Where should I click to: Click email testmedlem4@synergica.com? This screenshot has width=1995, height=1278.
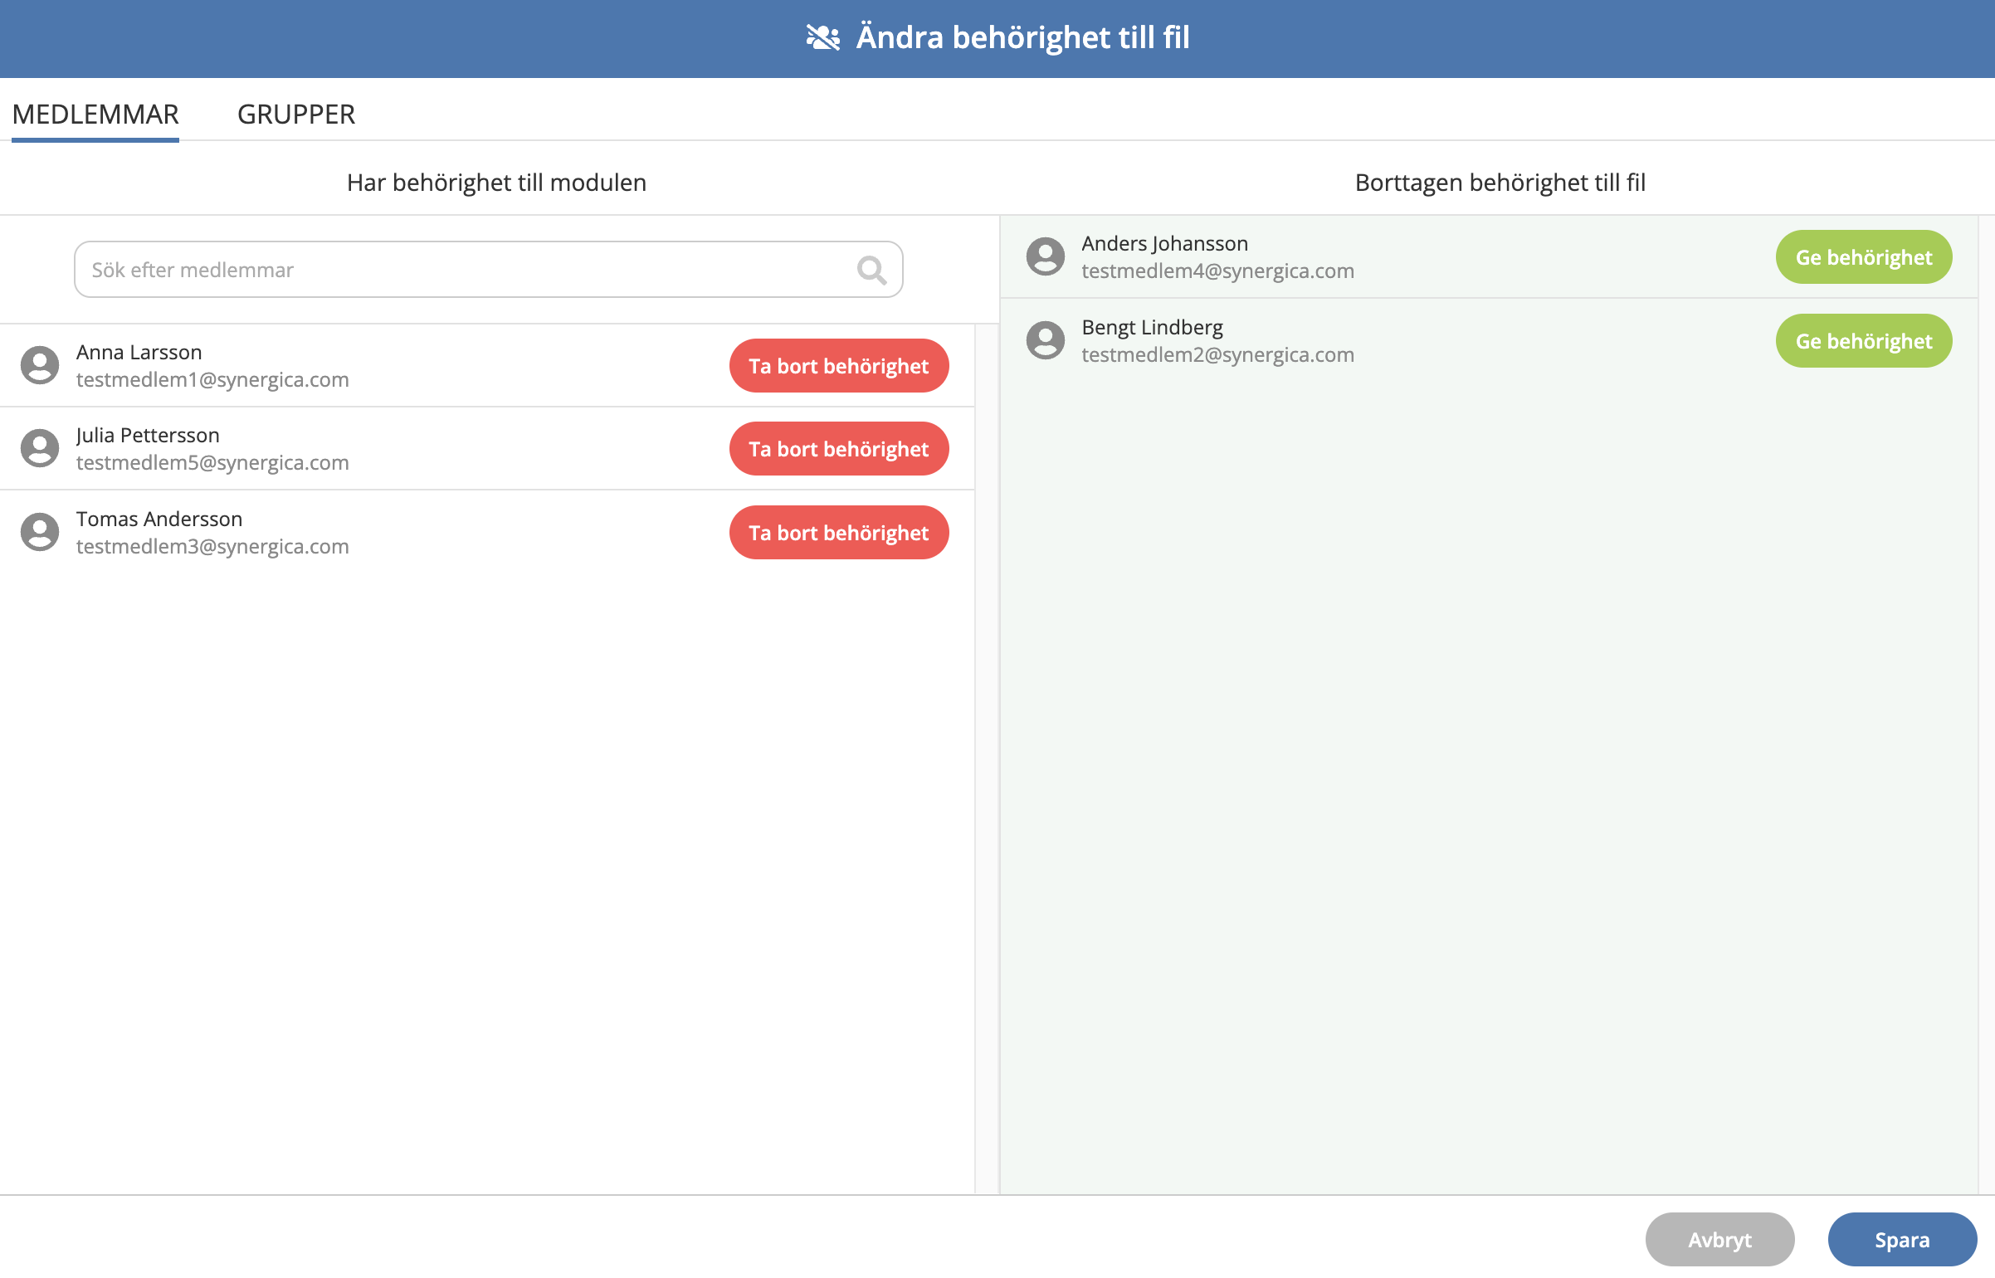[x=1217, y=271]
